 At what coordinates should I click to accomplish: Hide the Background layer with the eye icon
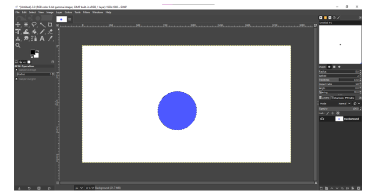[322, 119]
